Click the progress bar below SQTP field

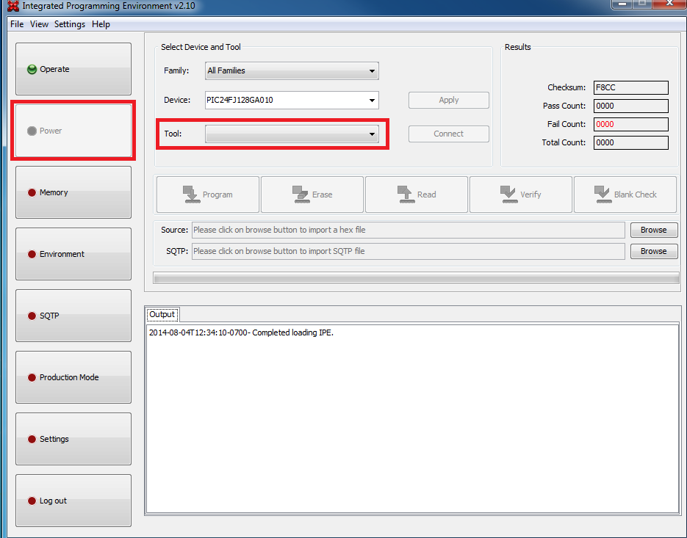click(416, 277)
